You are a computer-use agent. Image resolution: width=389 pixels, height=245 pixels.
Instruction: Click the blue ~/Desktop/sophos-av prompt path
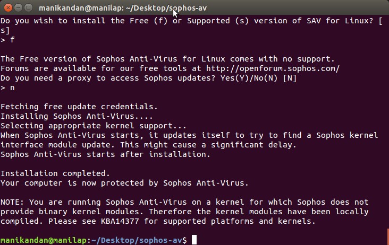(137, 240)
